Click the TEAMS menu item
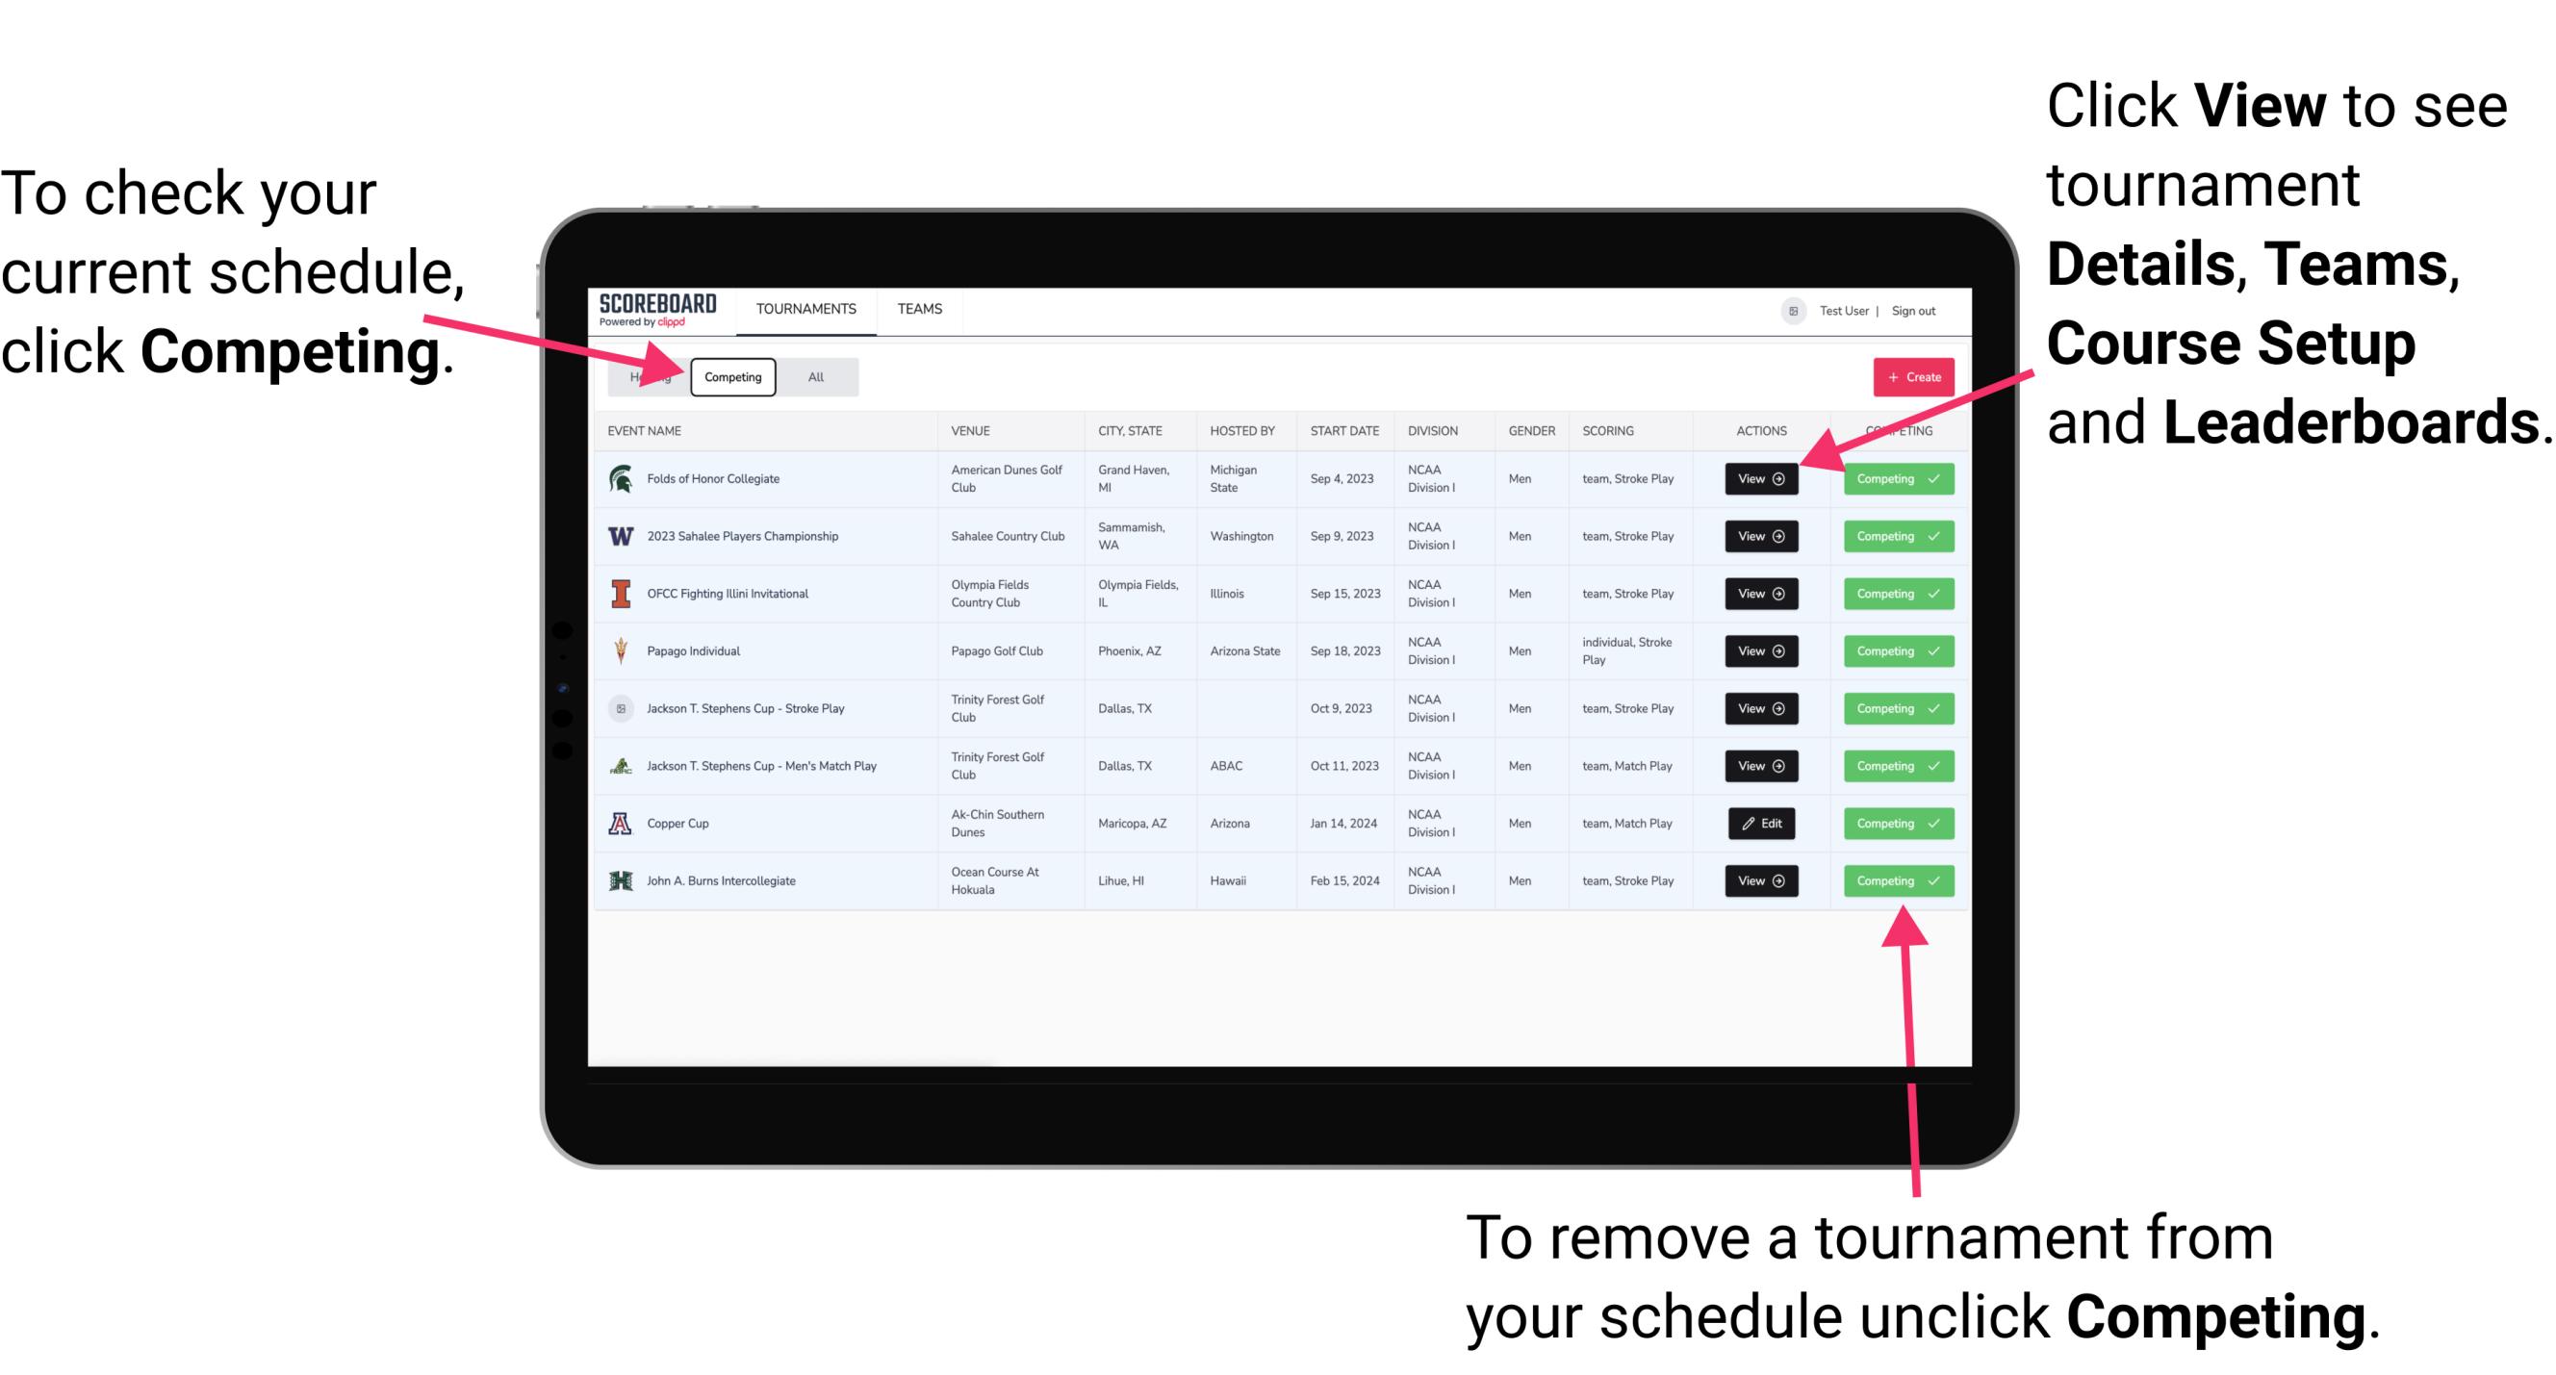The height and width of the screenshot is (1375, 2556). (x=919, y=308)
